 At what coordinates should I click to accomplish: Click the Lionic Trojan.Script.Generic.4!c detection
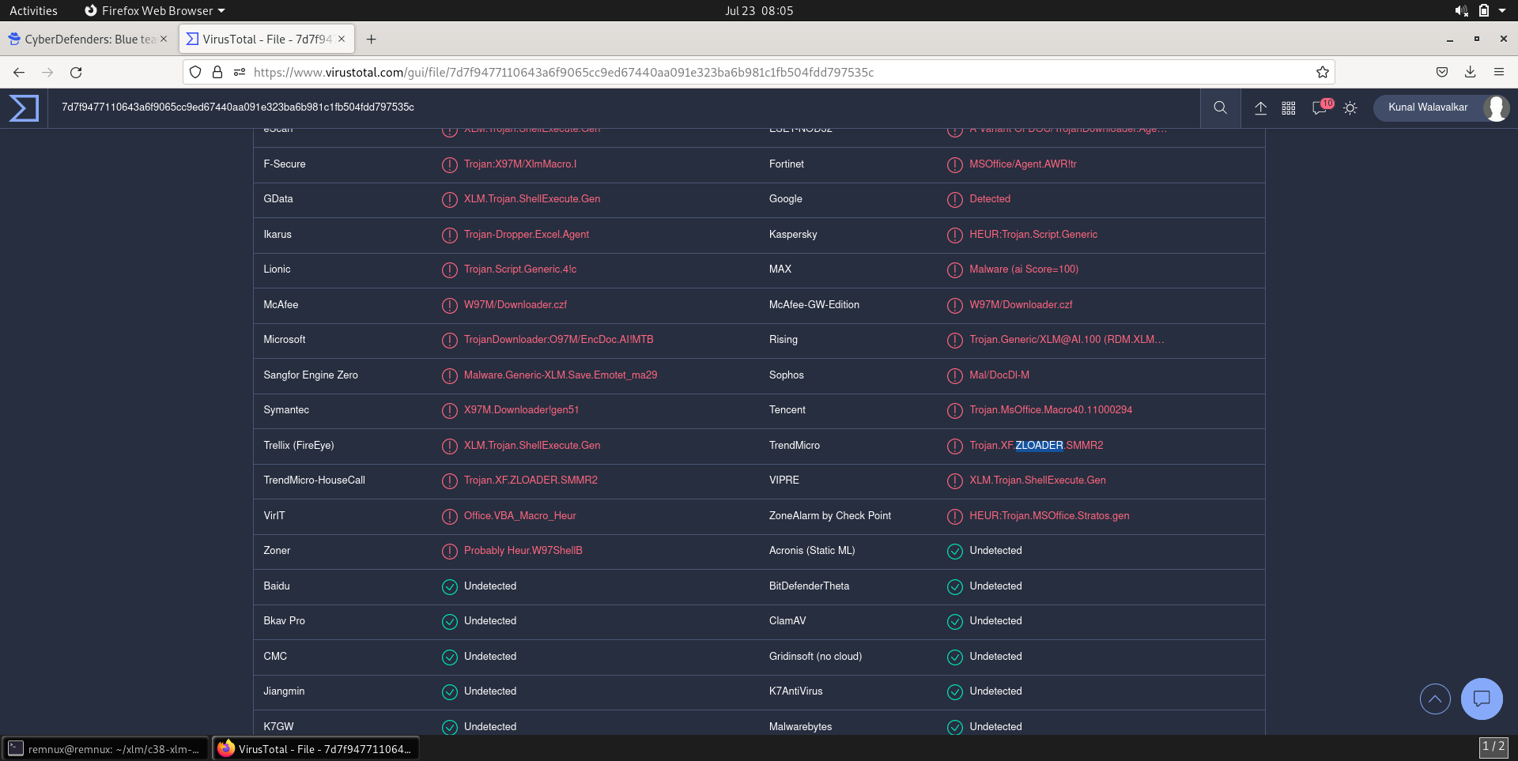pyautogui.click(x=520, y=269)
